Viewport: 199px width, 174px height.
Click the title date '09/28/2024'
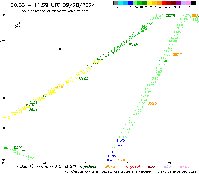coord(79,5)
